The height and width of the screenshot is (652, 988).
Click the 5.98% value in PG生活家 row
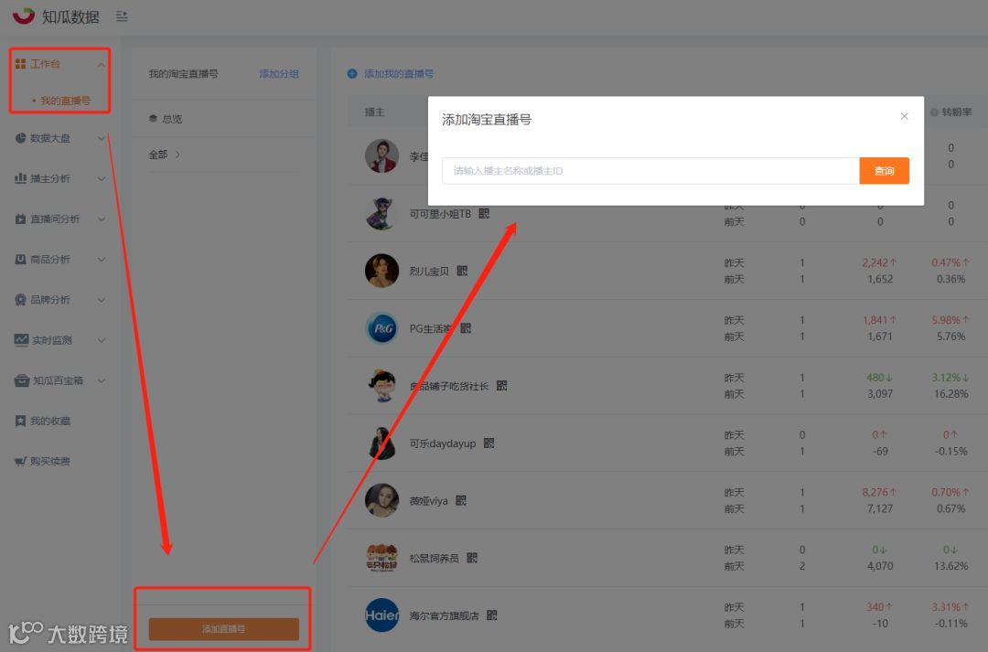coord(947,320)
